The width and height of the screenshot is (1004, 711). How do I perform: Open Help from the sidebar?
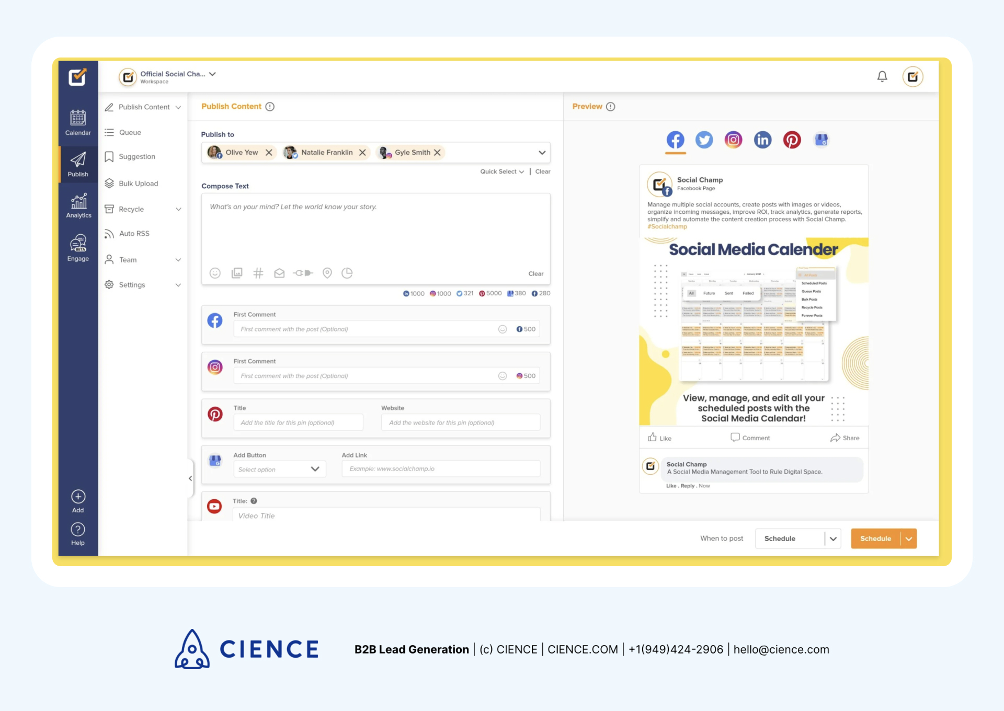(x=78, y=534)
